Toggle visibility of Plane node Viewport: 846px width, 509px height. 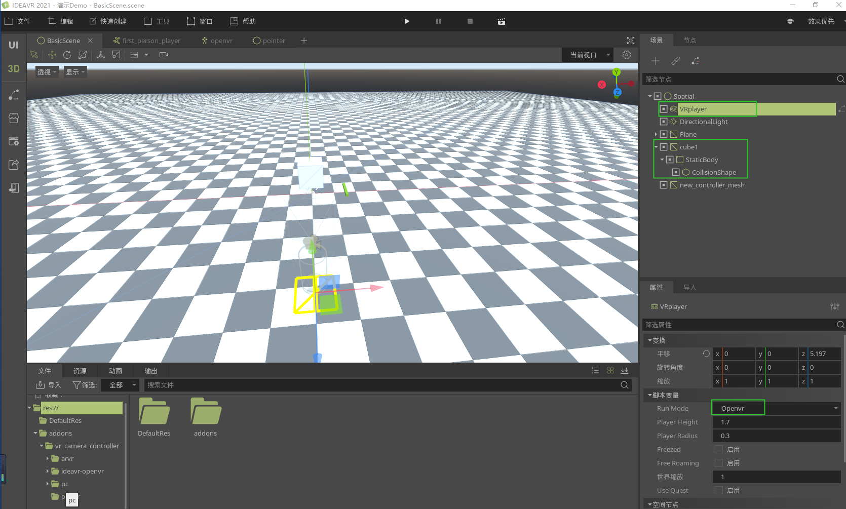pos(664,134)
